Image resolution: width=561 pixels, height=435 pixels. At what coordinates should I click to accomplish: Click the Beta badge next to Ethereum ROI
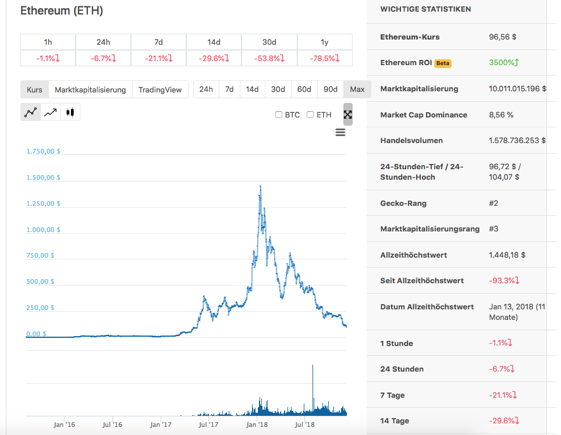442,62
